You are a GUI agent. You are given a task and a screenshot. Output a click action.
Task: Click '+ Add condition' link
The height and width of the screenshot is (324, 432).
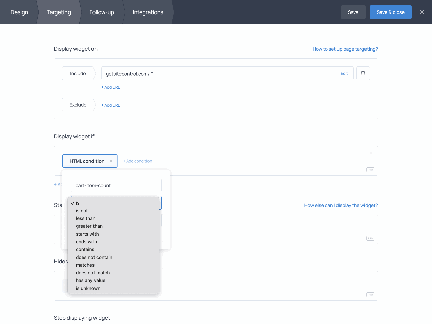[137, 161]
